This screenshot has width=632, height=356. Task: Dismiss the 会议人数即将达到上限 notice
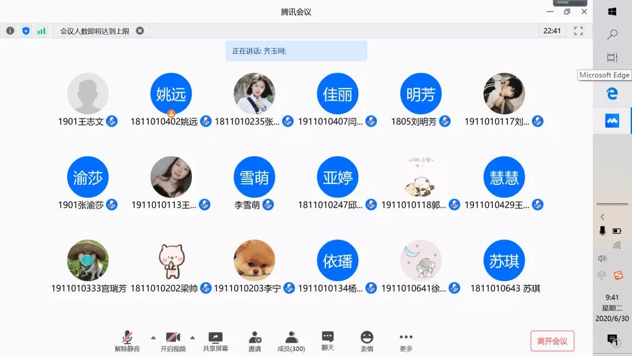point(140,31)
